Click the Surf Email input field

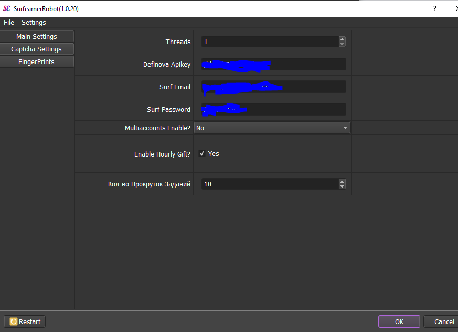coord(274,87)
